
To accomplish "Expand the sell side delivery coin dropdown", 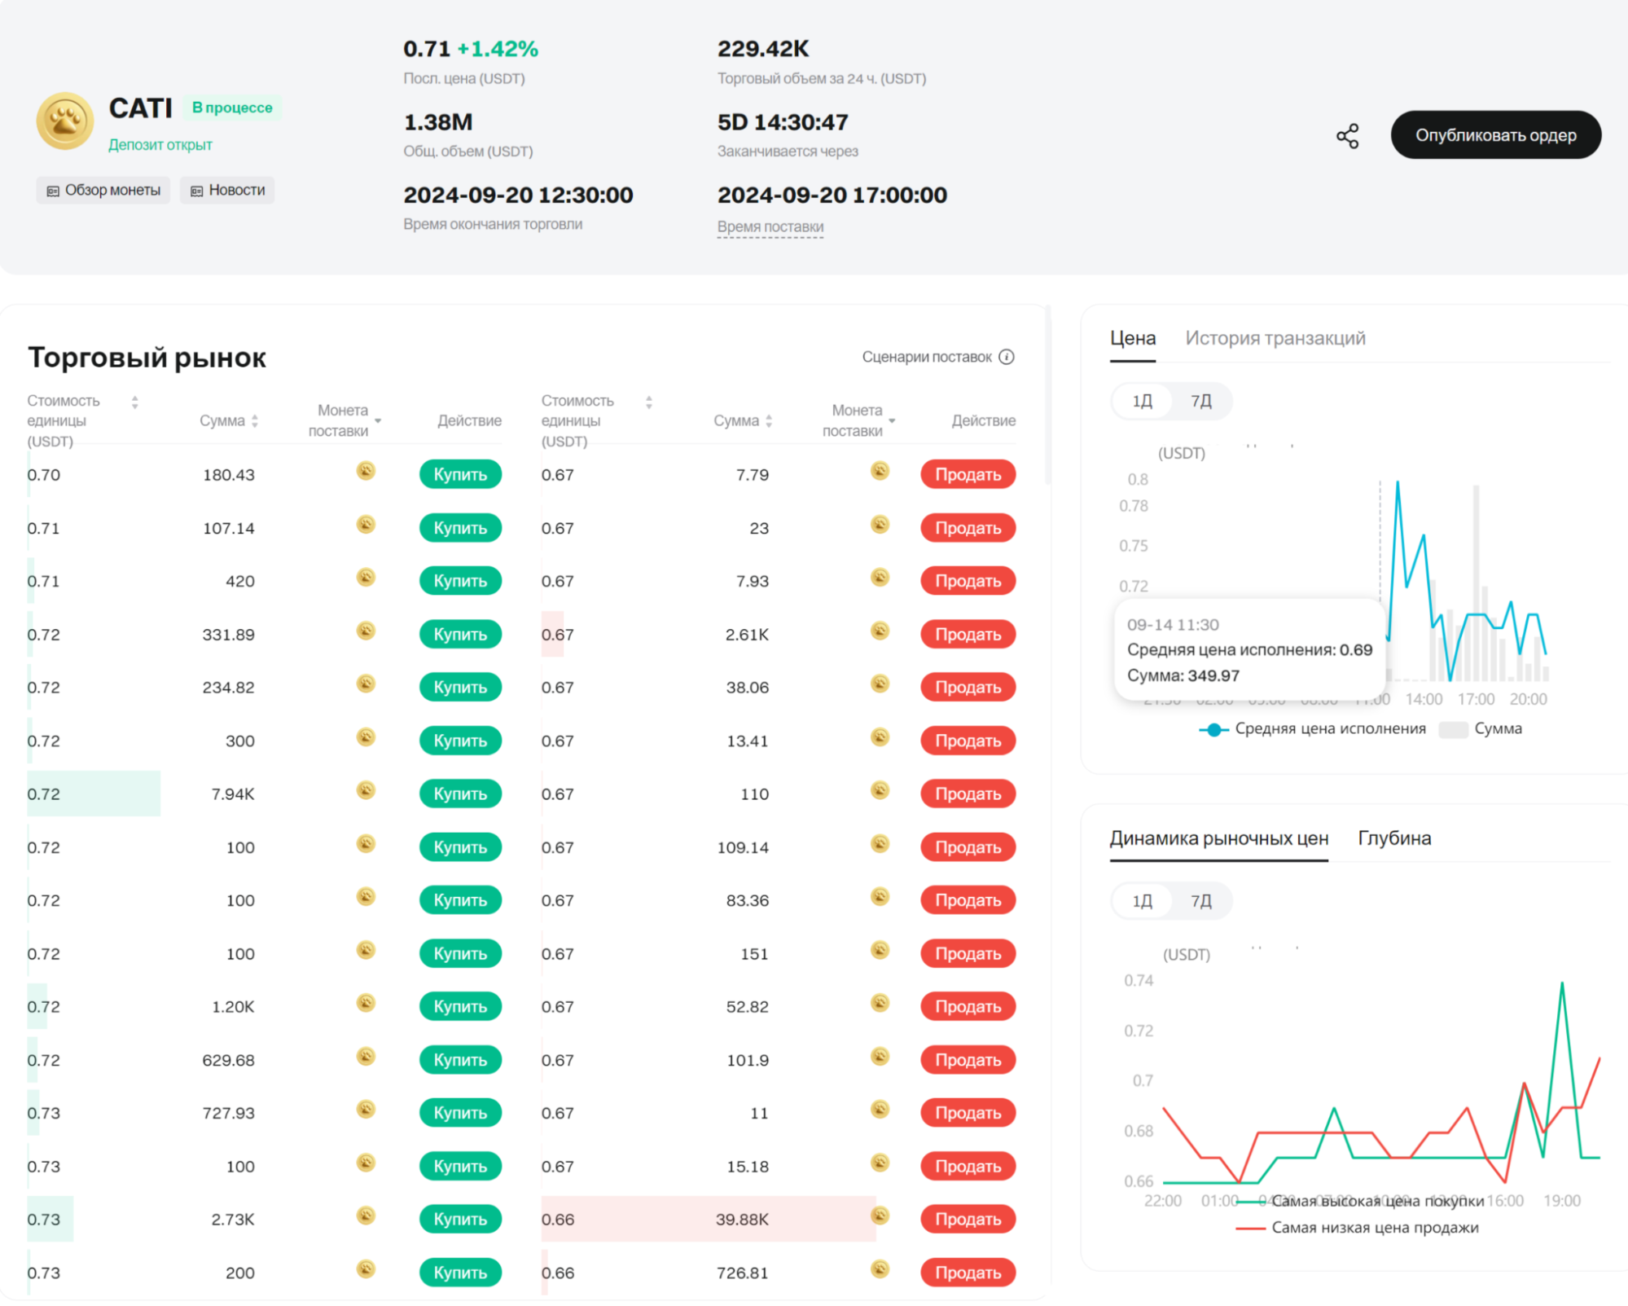I will coord(892,420).
